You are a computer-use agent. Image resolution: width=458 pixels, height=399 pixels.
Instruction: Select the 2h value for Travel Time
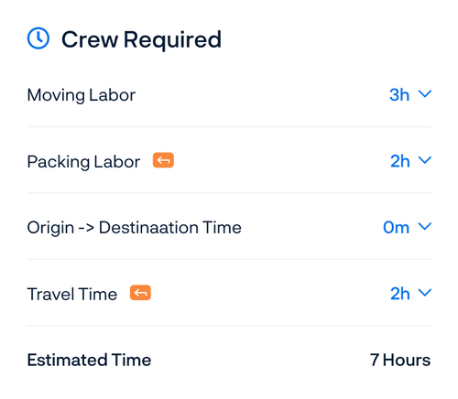[x=400, y=294]
